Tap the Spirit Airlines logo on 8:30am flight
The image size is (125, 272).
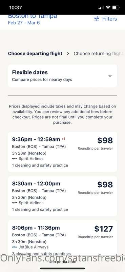15,203
